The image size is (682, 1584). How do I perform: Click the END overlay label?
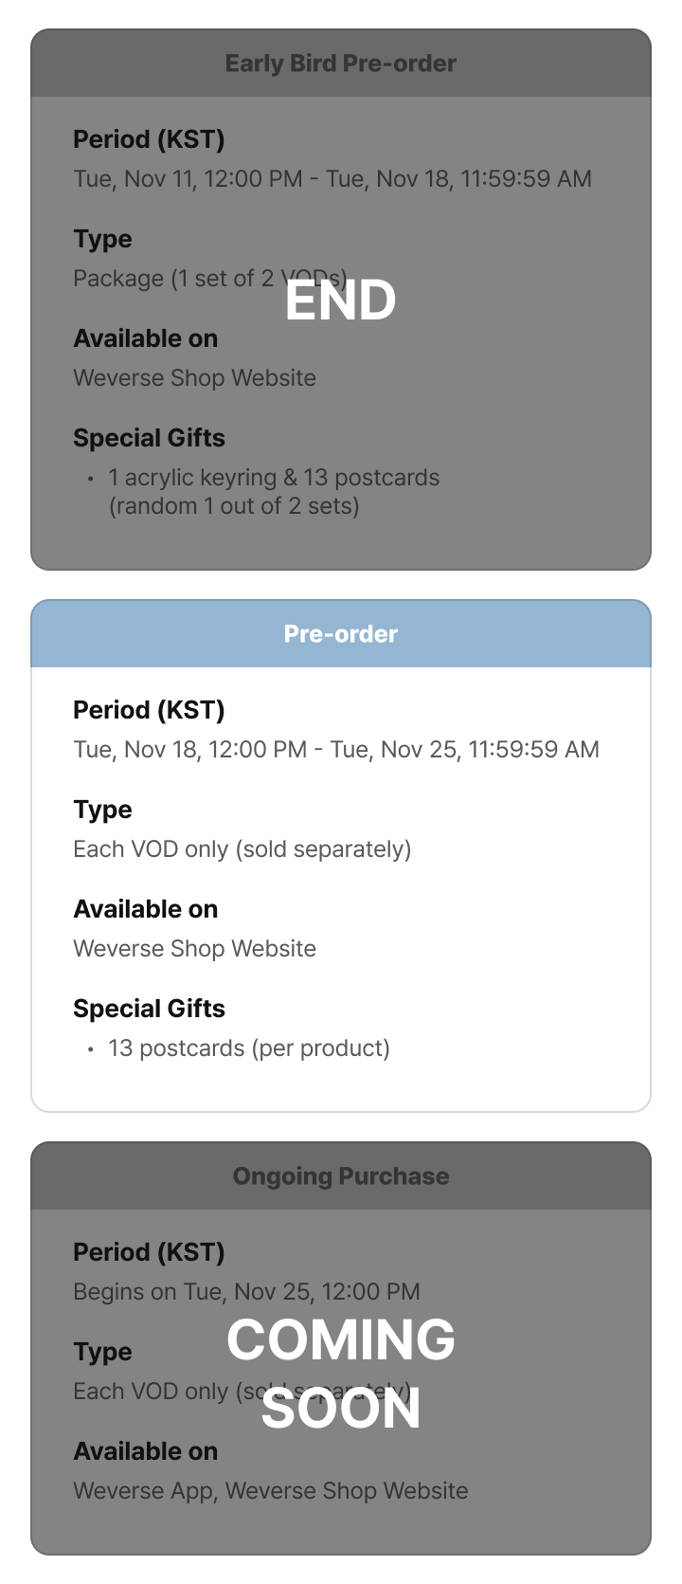point(341,301)
